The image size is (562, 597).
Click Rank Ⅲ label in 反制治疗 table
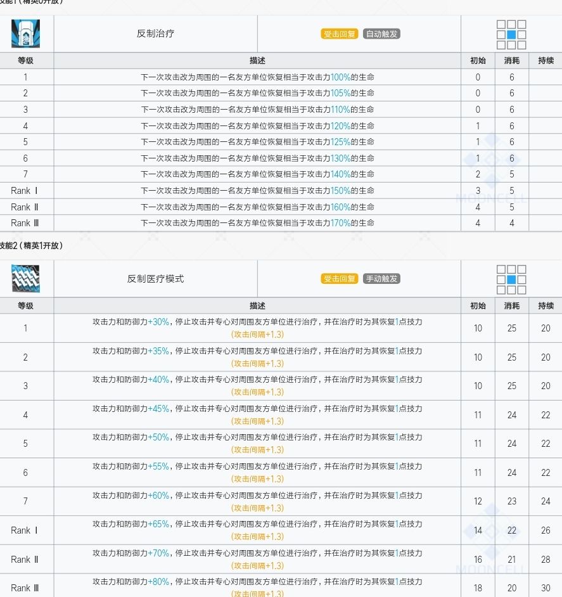point(25,223)
